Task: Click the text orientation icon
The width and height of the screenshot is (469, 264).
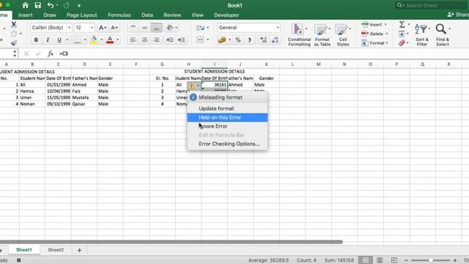Action: (x=170, y=28)
